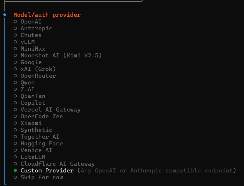Screen dimensions: 244x186
Task: Confirm the highlighted Custom Provider option
Action: pyautogui.click(x=47, y=170)
